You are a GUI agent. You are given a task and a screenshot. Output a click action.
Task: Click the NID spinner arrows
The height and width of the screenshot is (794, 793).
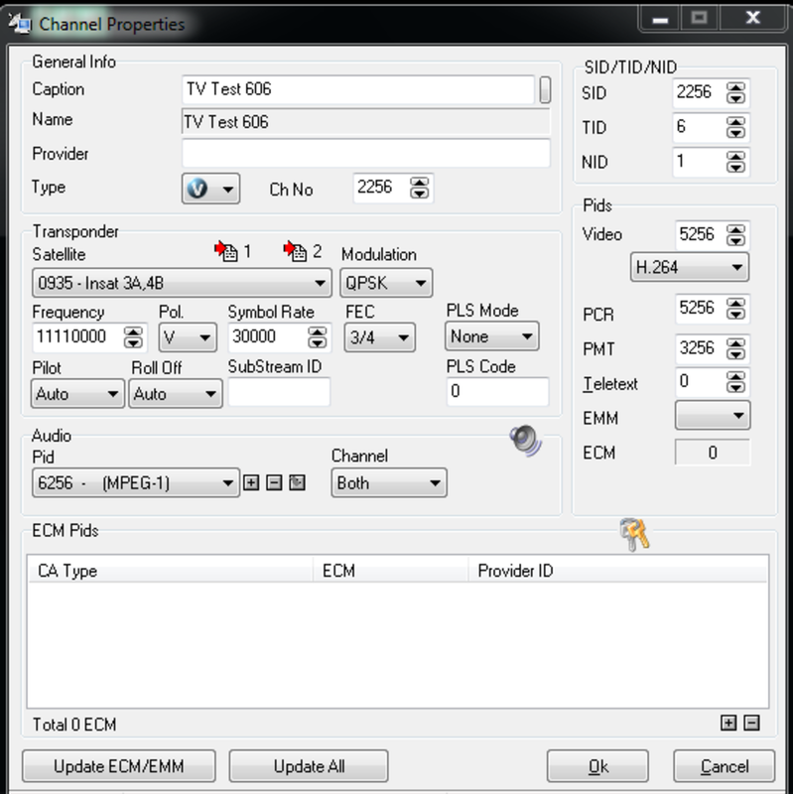tap(735, 162)
